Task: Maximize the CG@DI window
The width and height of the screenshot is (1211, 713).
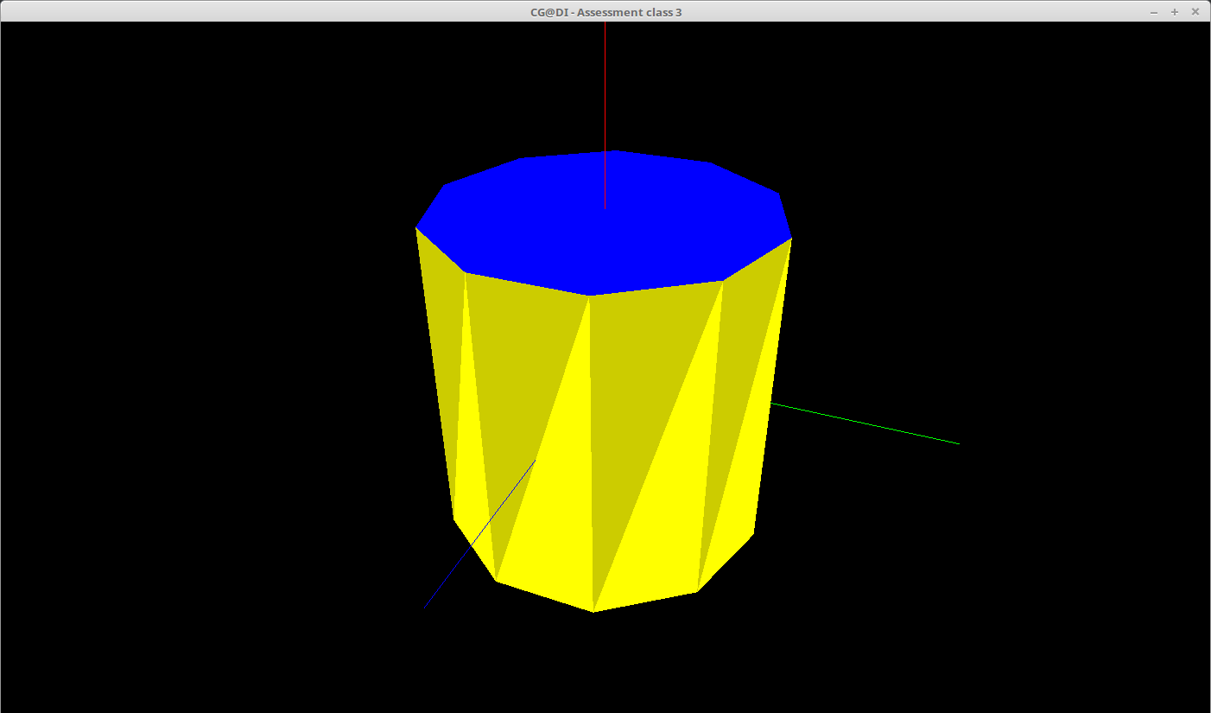Action: click(1175, 12)
